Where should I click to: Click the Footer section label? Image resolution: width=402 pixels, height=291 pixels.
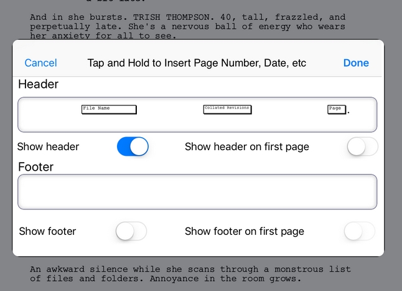point(35,167)
